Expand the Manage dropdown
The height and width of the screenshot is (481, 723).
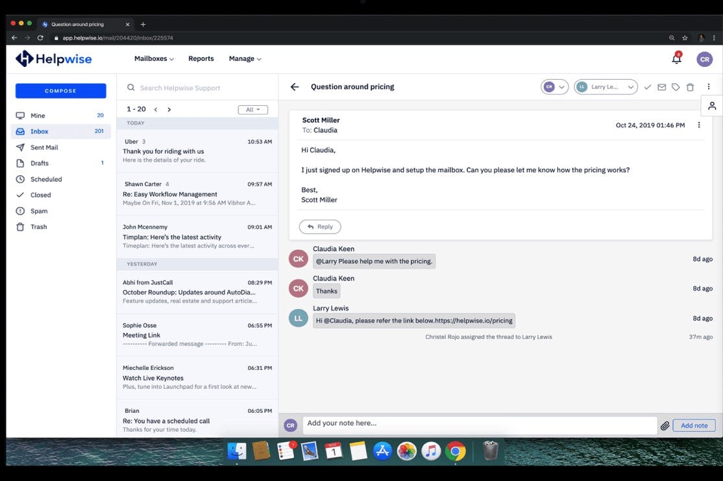(x=245, y=58)
